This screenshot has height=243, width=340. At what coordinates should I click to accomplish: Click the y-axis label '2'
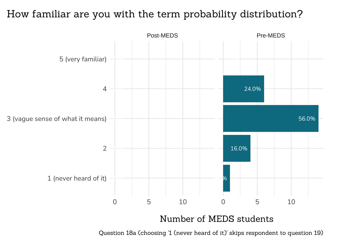(105, 148)
